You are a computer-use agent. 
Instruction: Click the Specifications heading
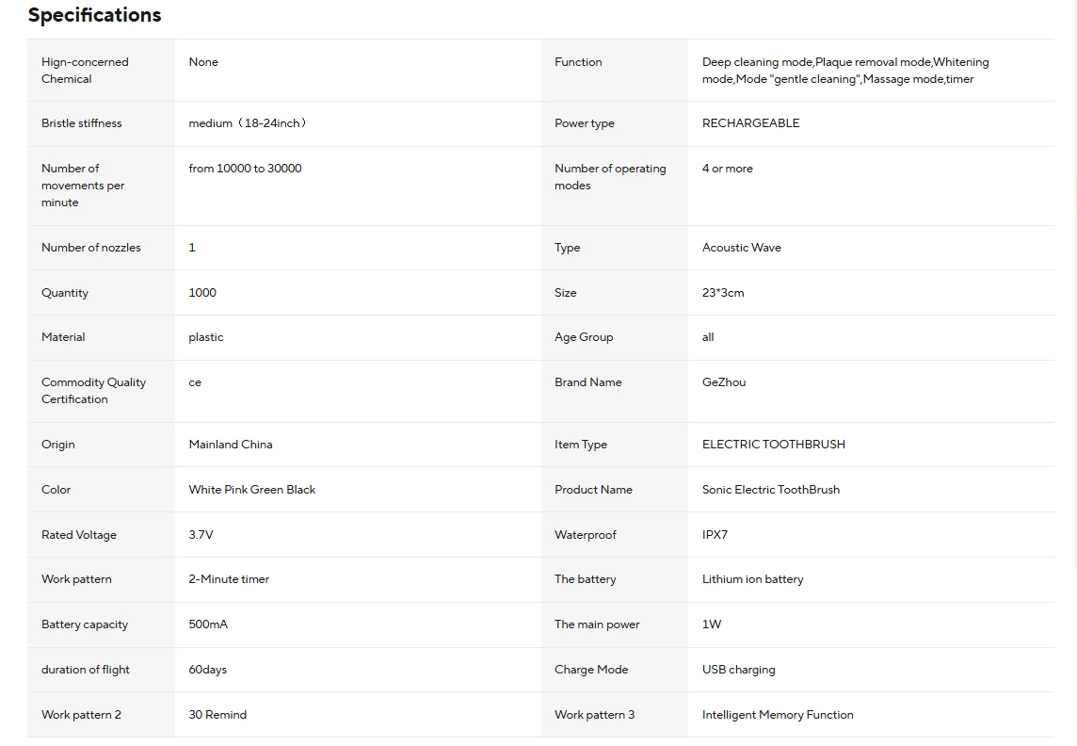pos(94,15)
